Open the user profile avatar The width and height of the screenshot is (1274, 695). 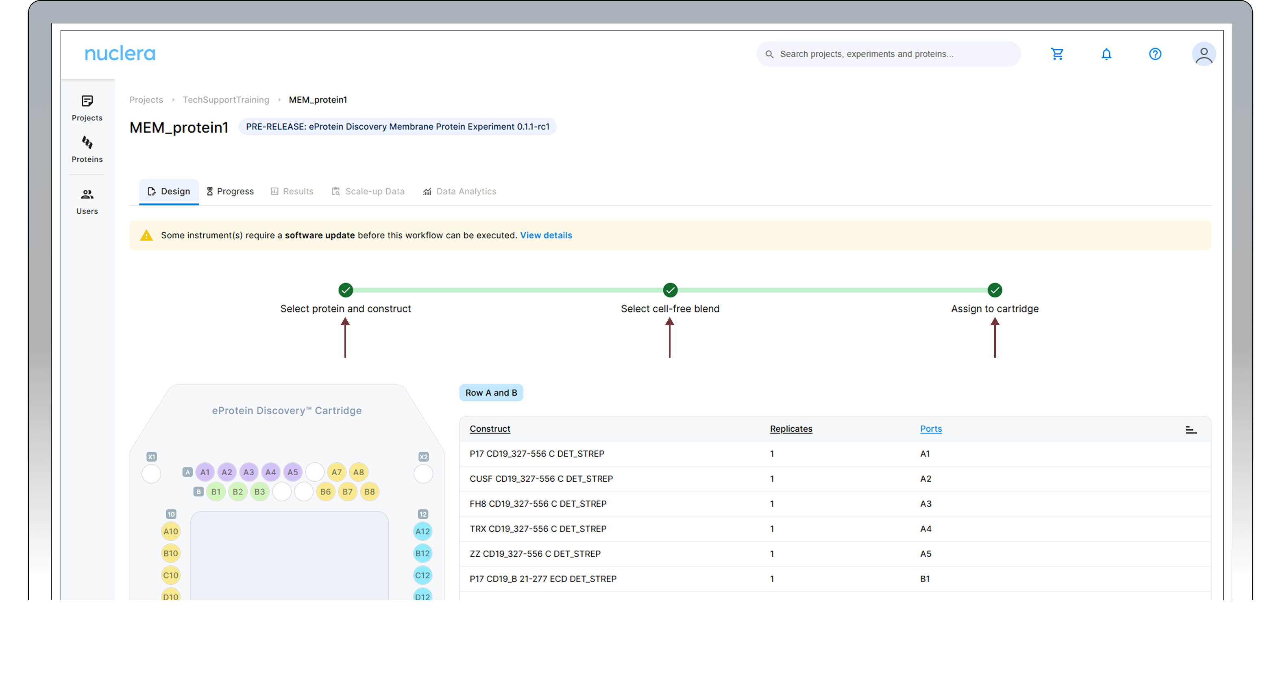(x=1204, y=54)
